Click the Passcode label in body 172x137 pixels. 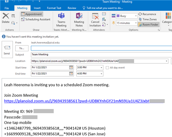point(13,117)
